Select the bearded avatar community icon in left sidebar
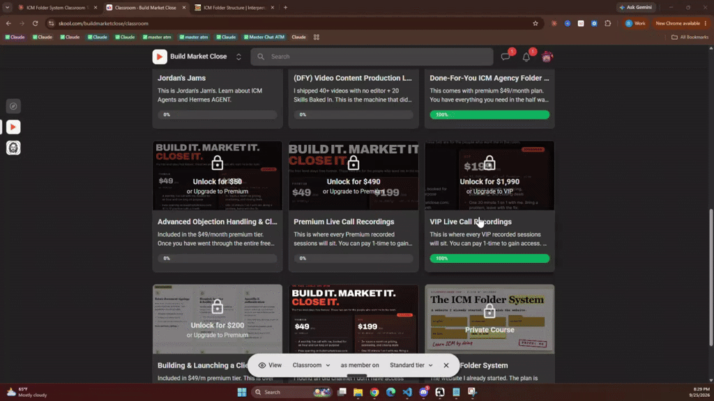 [x=13, y=148]
